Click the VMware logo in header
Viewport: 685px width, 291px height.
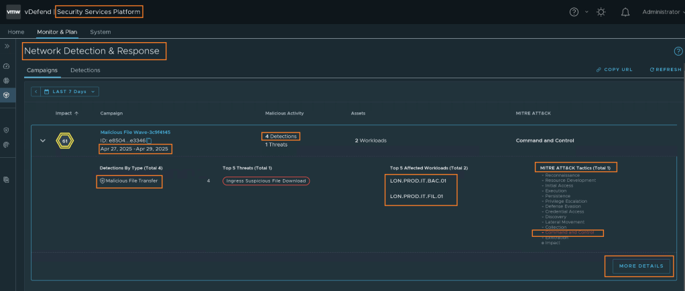click(x=13, y=12)
